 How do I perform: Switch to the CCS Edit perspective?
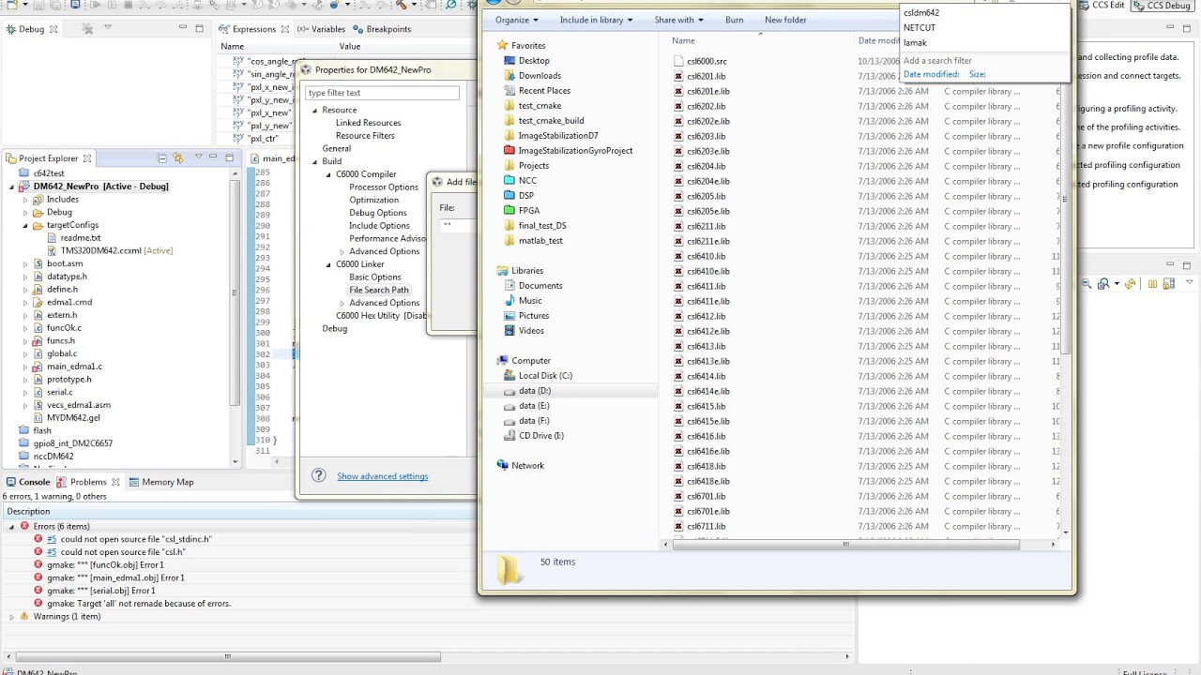point(1102,6)
